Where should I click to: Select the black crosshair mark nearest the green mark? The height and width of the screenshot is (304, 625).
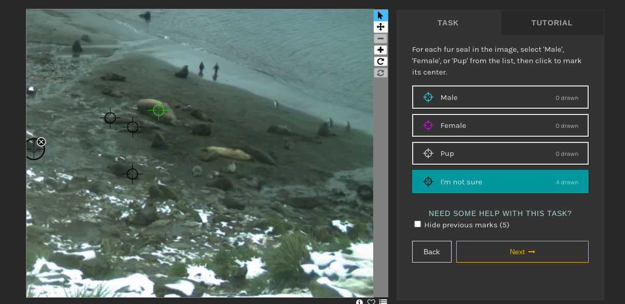pos(133,126)
